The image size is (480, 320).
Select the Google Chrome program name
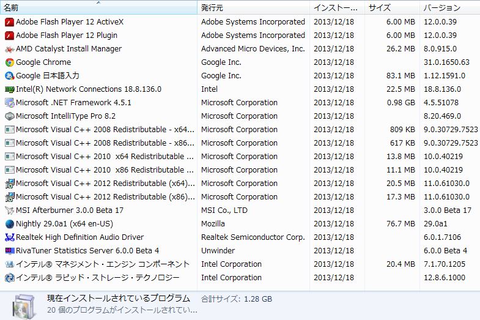tap(43, 62)
